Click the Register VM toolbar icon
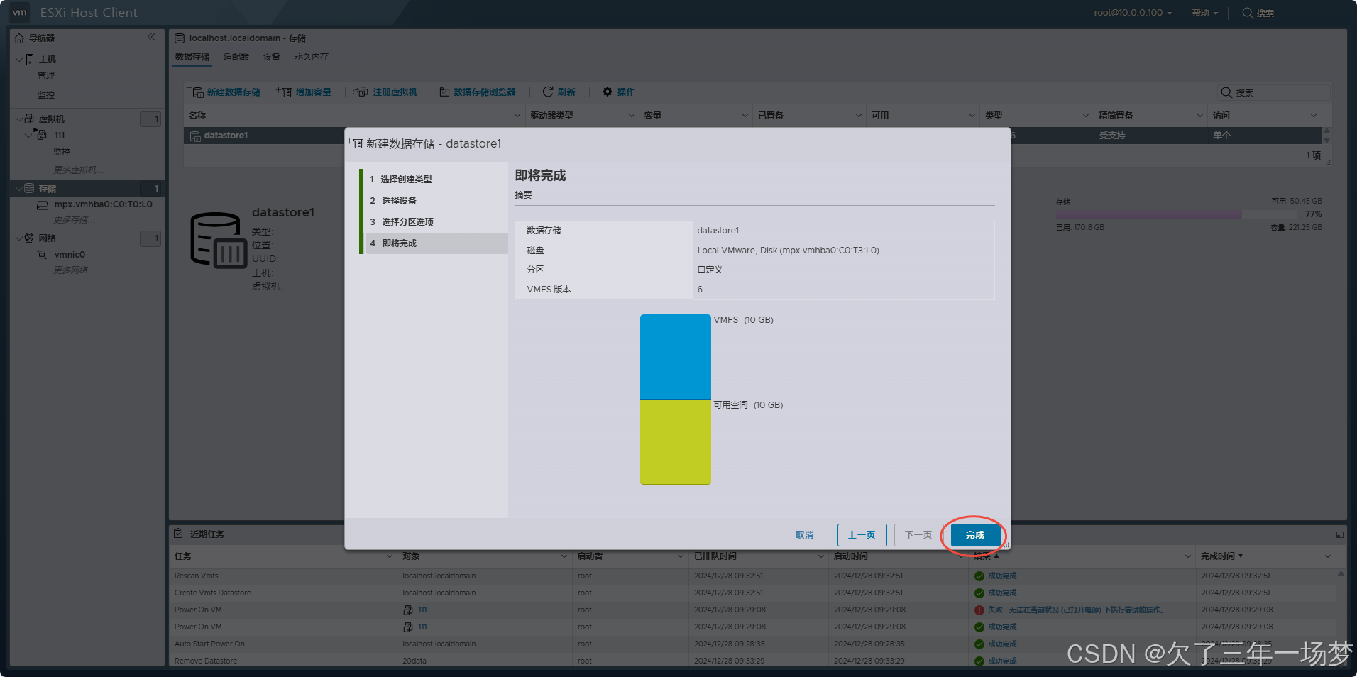The image size is (1357, 677). 361,92
